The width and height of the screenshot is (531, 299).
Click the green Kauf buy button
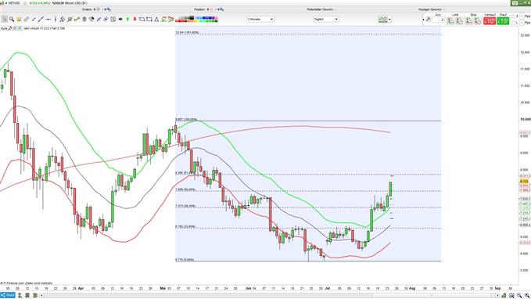(x=503, y=21)
